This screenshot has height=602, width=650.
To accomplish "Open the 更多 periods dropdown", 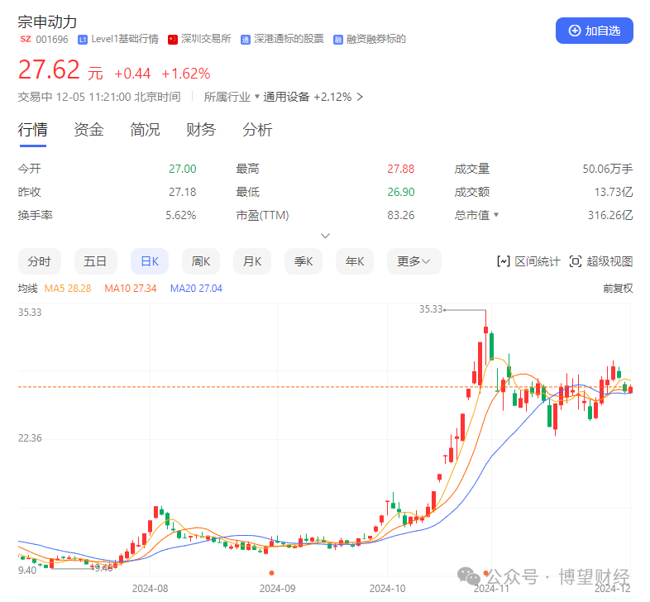I will [414, 261].
